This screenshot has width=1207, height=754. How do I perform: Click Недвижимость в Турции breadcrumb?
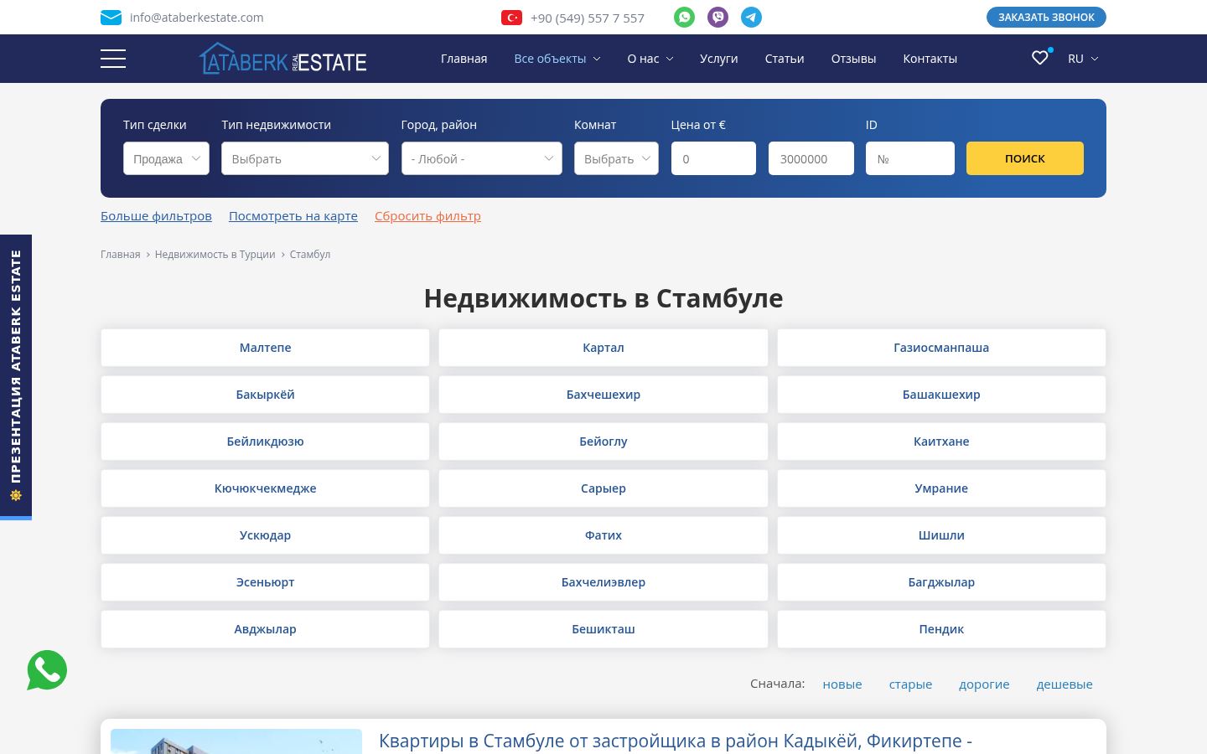tap(215, 255)
